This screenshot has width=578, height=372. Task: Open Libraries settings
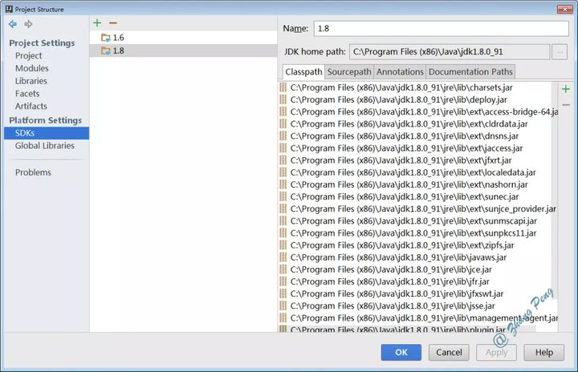[31, 81]
